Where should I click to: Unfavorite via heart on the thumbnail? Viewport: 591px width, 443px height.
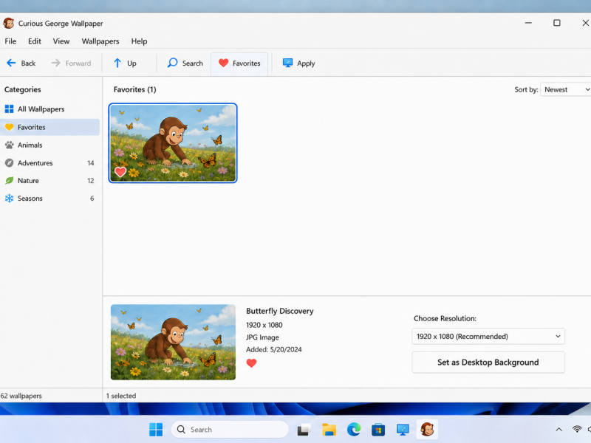point(120,172)
